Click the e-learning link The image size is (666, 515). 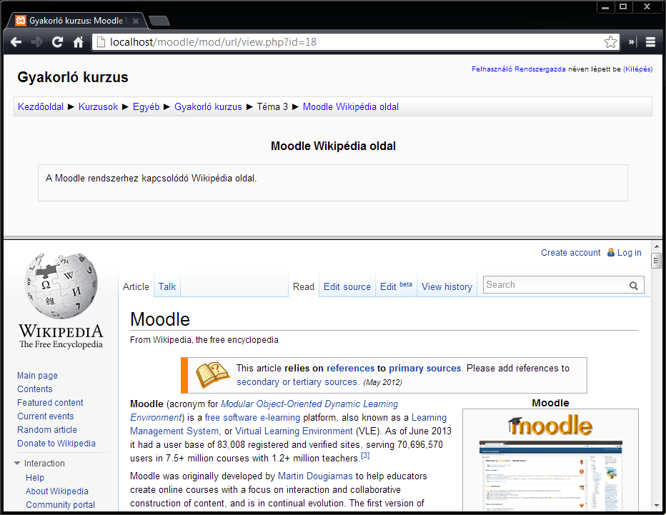(280, 417)
